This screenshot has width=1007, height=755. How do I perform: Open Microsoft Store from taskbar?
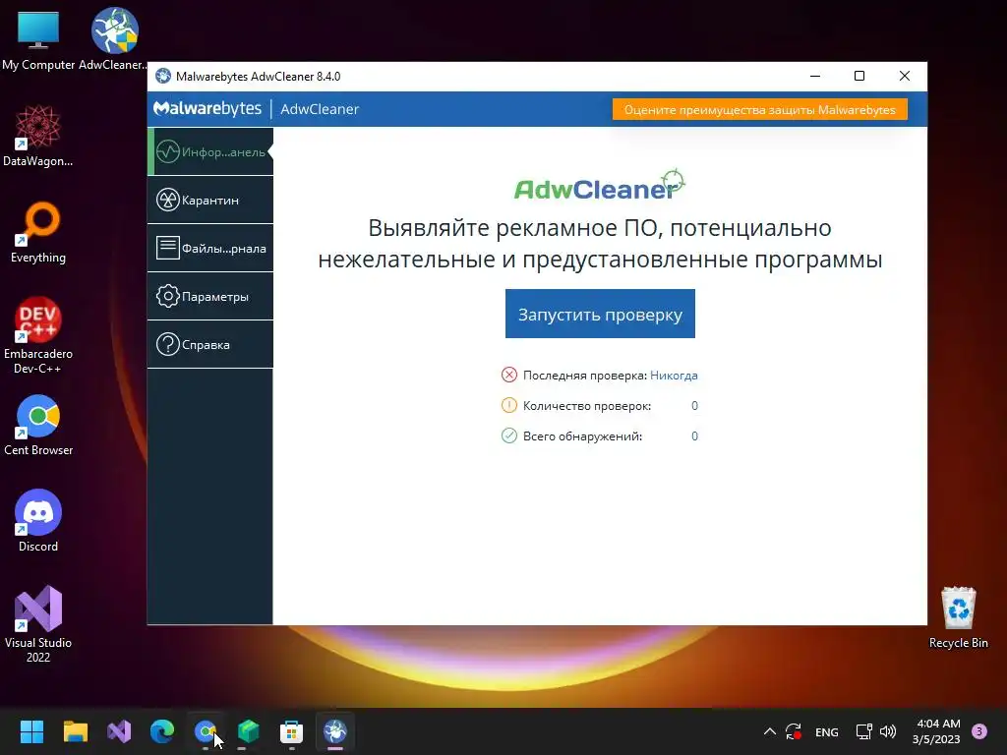(291, 731)
